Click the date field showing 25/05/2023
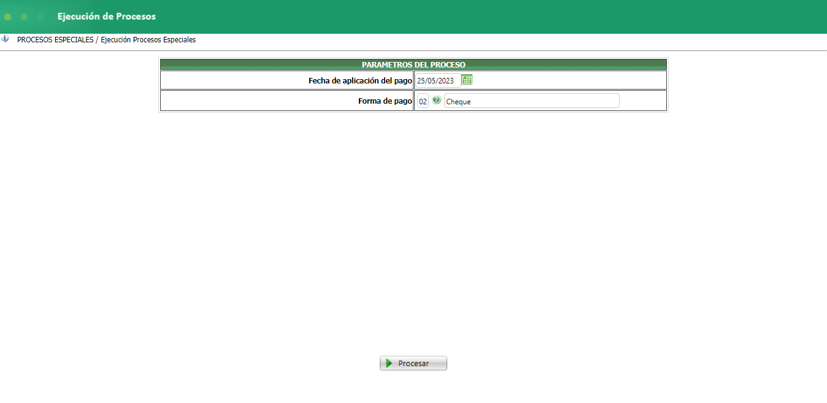 point(438,80)
